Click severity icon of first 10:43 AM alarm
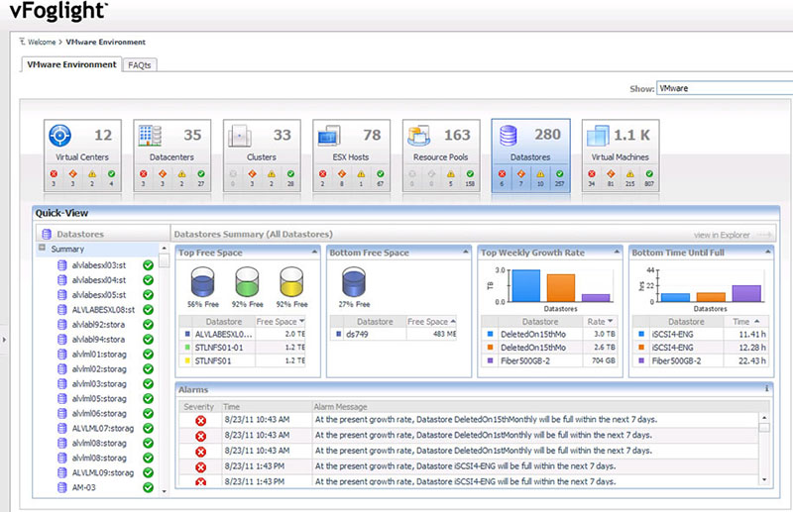 (x=201, y=421)
